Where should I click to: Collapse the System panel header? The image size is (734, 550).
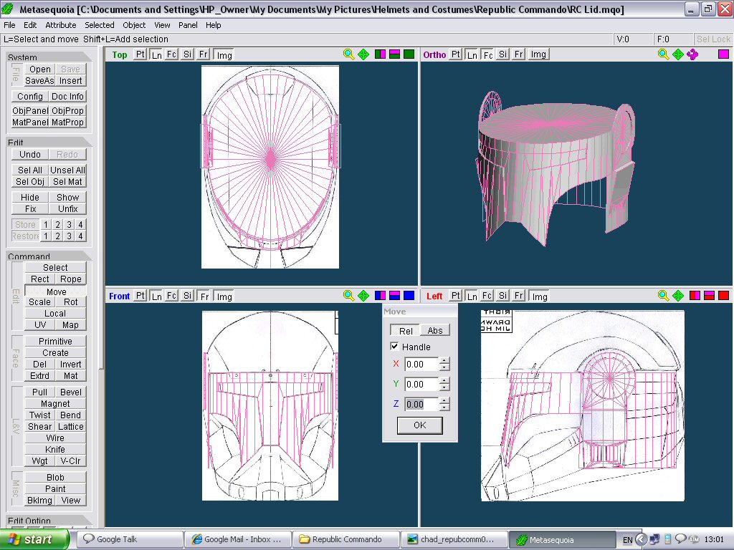(49, 57)
